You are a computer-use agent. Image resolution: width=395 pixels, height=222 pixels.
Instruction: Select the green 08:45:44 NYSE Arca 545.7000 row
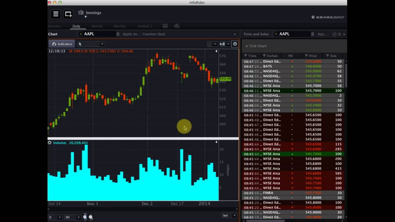click(293, 154)
